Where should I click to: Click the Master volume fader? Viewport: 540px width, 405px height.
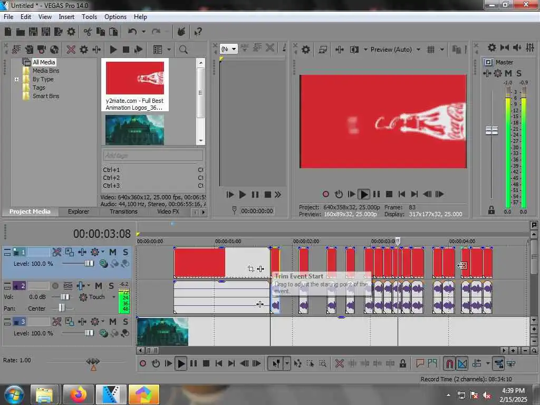tap(492, 131)
